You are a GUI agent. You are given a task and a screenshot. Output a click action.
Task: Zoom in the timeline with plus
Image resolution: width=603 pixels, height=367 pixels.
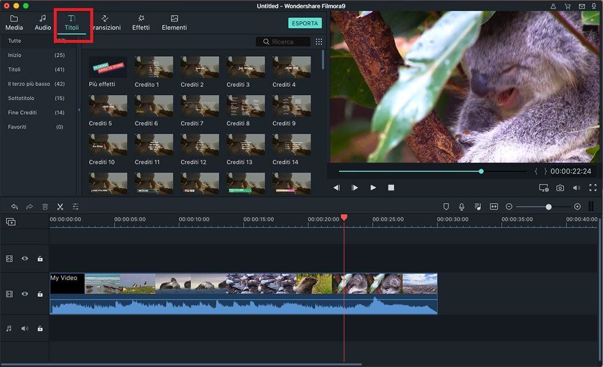577,207
